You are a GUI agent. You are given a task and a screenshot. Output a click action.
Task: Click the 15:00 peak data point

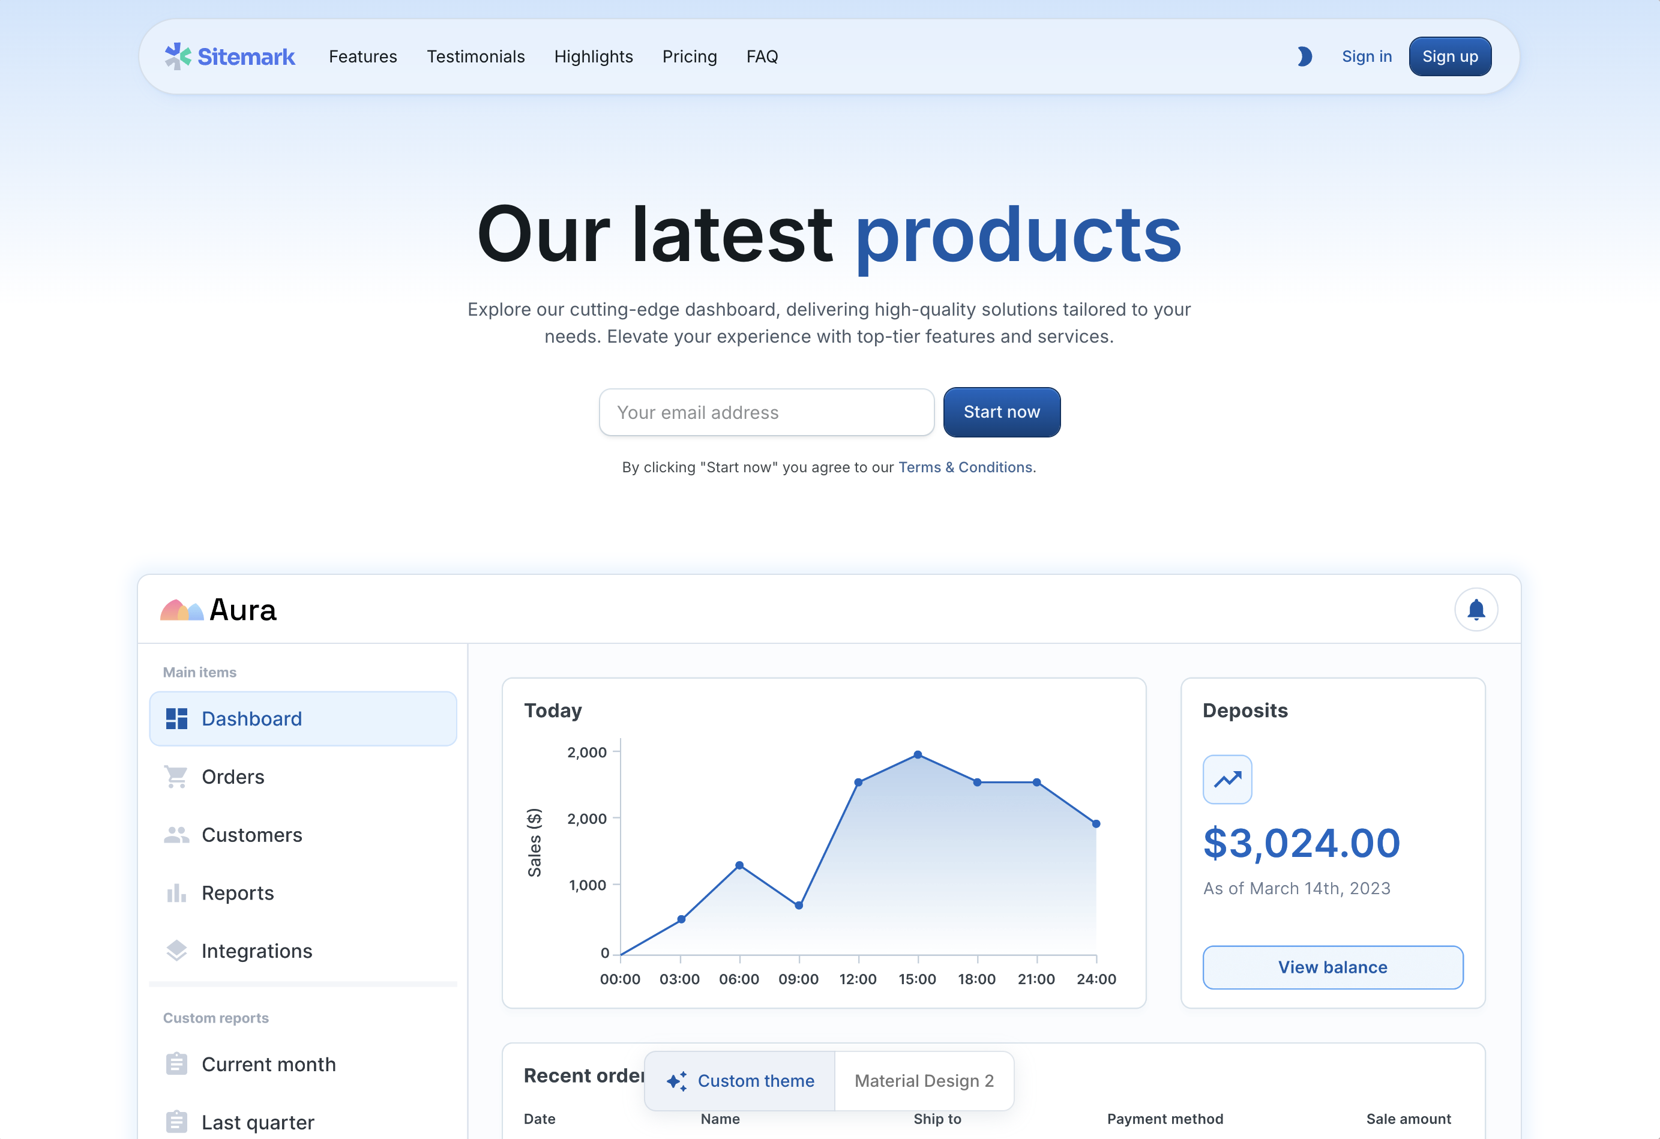point(918,755)
